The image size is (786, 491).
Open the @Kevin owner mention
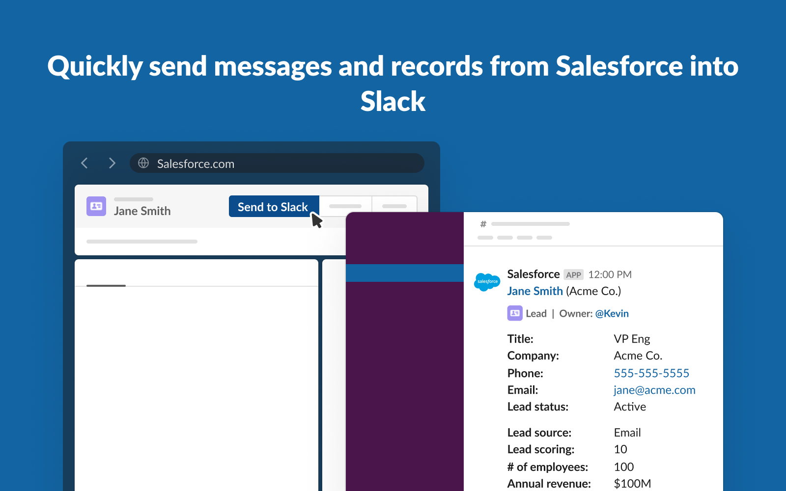[x=612, y=314]
